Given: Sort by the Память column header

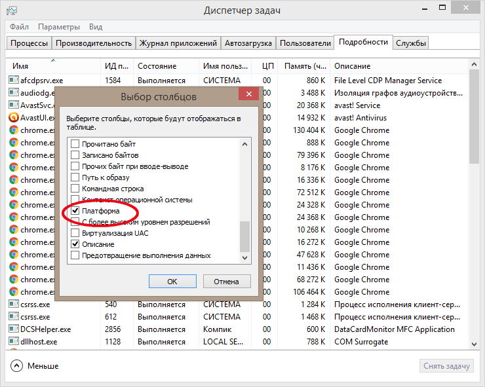Looking at the screenshot, I should 303,66.
